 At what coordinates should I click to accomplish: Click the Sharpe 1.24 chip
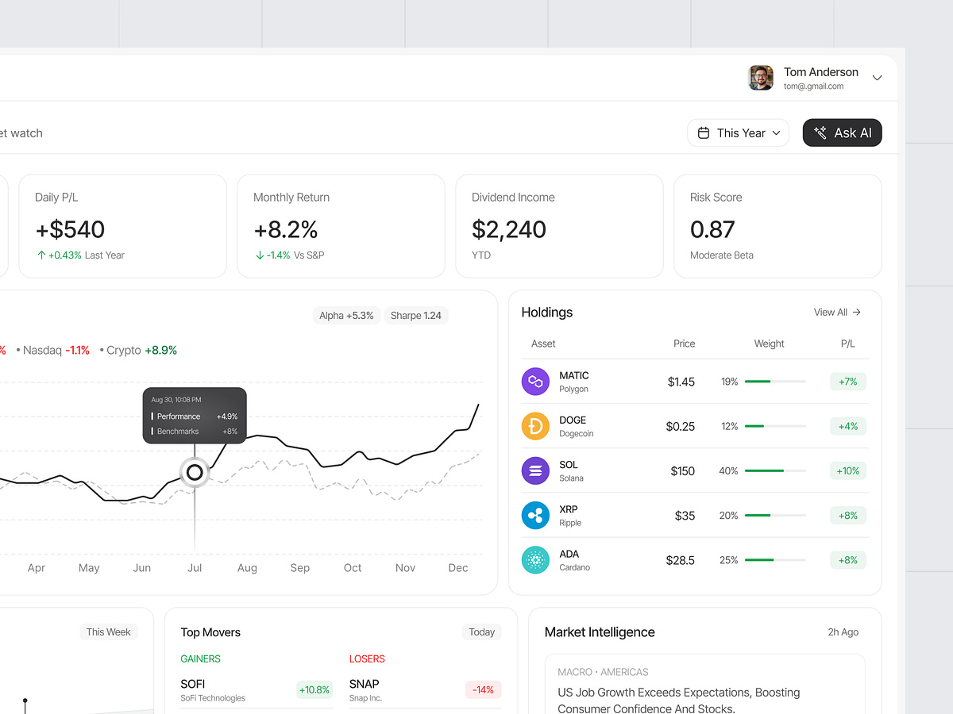pos(416,316)
